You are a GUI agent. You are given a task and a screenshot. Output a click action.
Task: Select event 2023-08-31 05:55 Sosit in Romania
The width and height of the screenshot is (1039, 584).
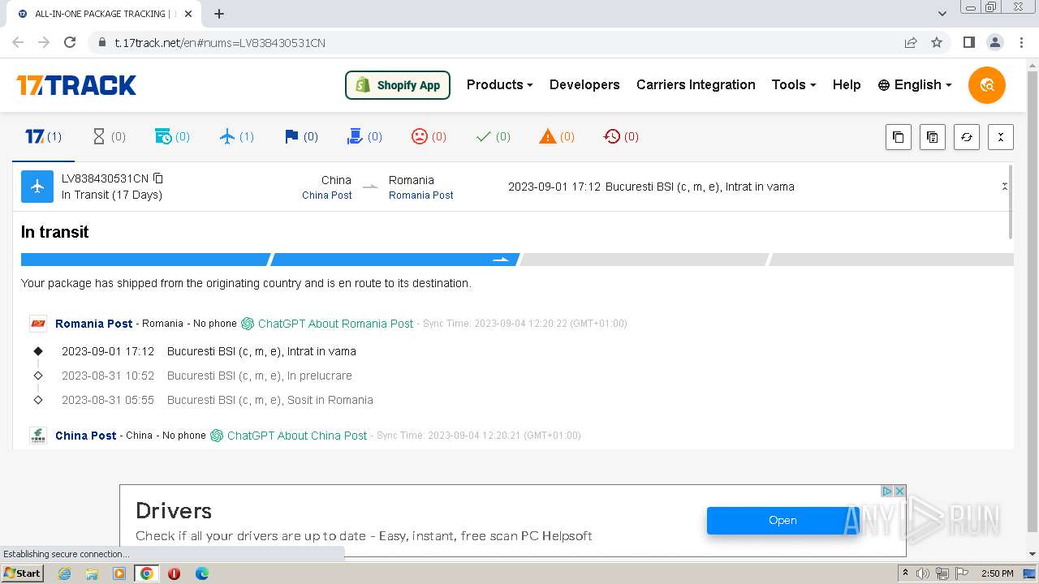[218, 400]
